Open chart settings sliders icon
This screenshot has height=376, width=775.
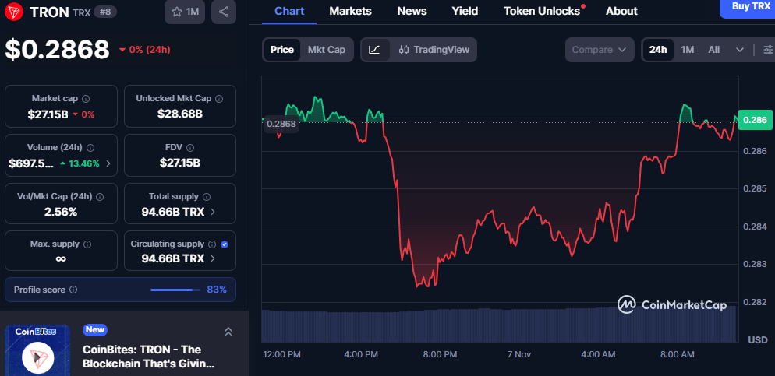click(x=768, y=50)
